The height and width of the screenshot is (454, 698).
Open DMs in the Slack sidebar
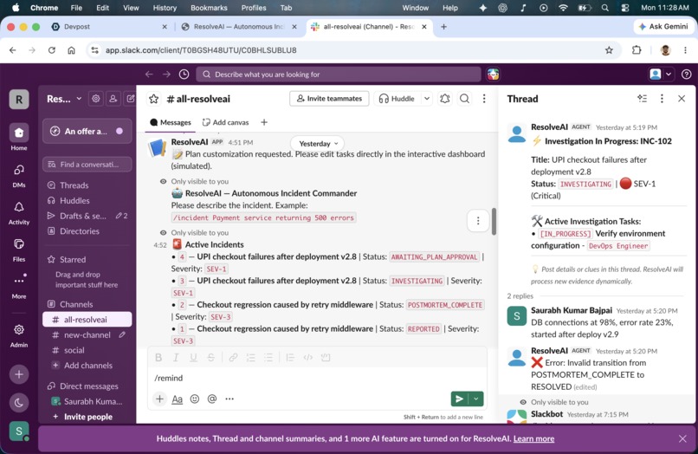pos(19,175)
